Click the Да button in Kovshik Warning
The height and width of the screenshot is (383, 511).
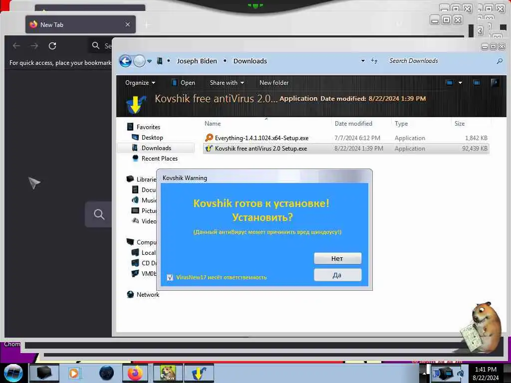(337, 275)
